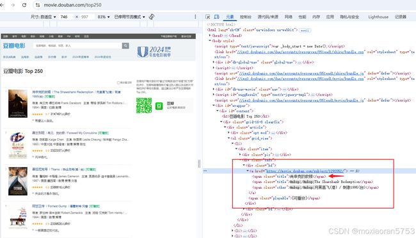Reload the page with the refresh icon
This screenshot has height=238, width=416.
click(x=24, y=4)
